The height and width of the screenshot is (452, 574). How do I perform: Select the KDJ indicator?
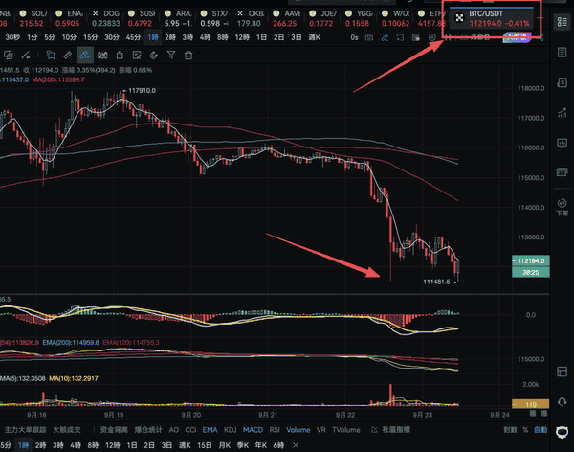point(230,430)
